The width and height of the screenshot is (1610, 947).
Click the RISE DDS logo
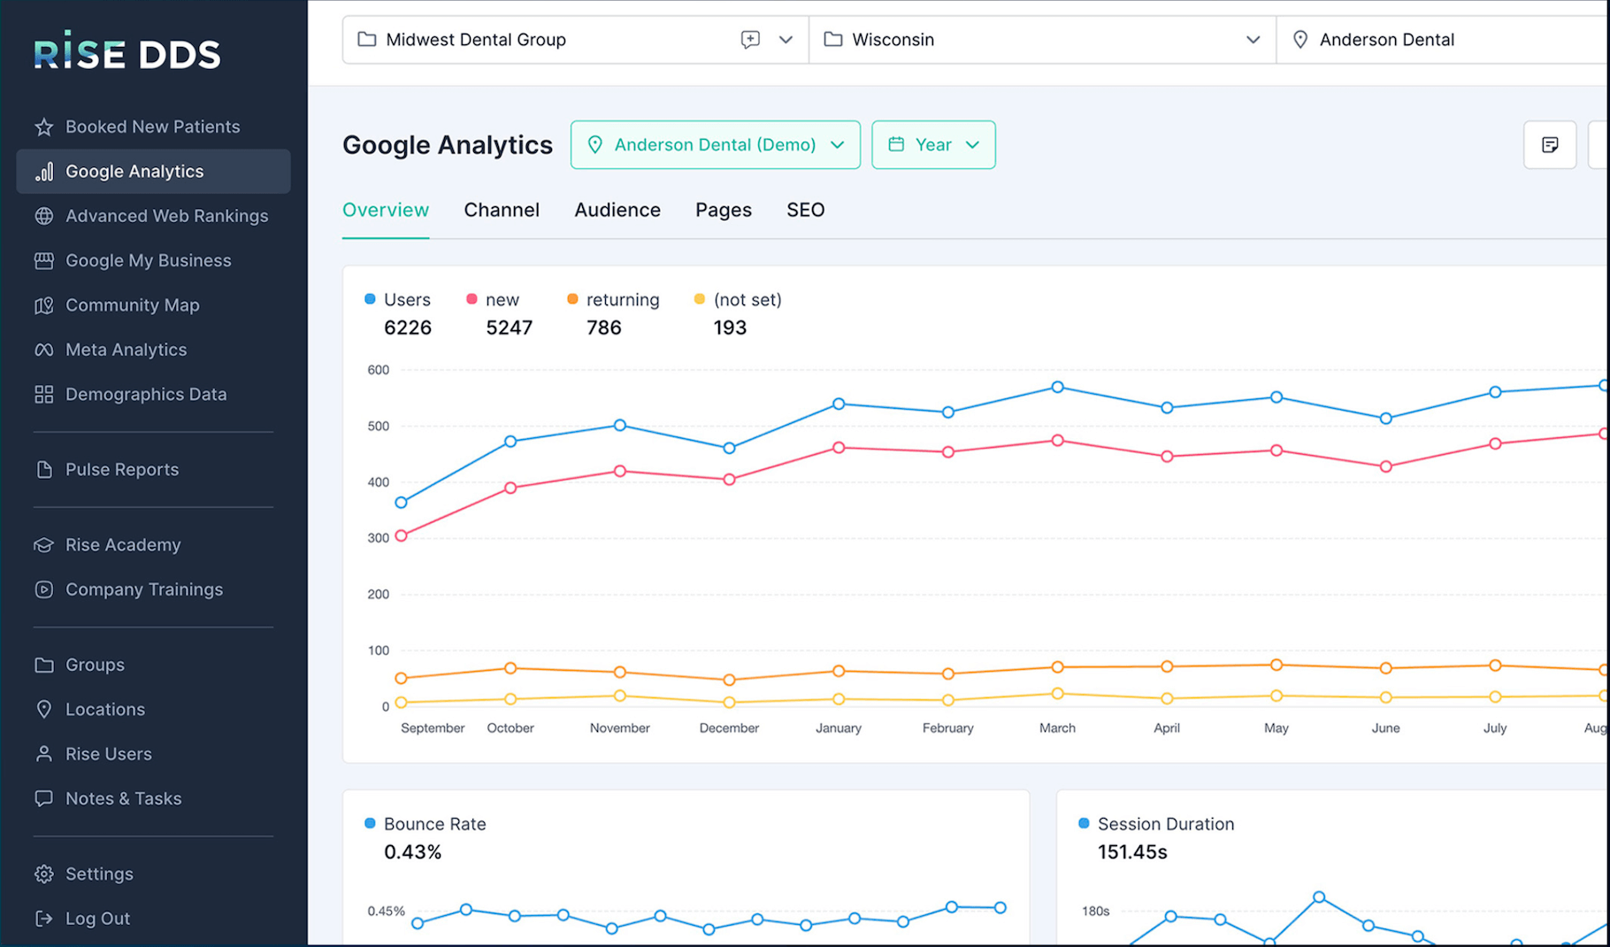pos(127,51)
